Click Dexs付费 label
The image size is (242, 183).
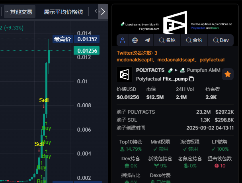[x=160, y=175]
